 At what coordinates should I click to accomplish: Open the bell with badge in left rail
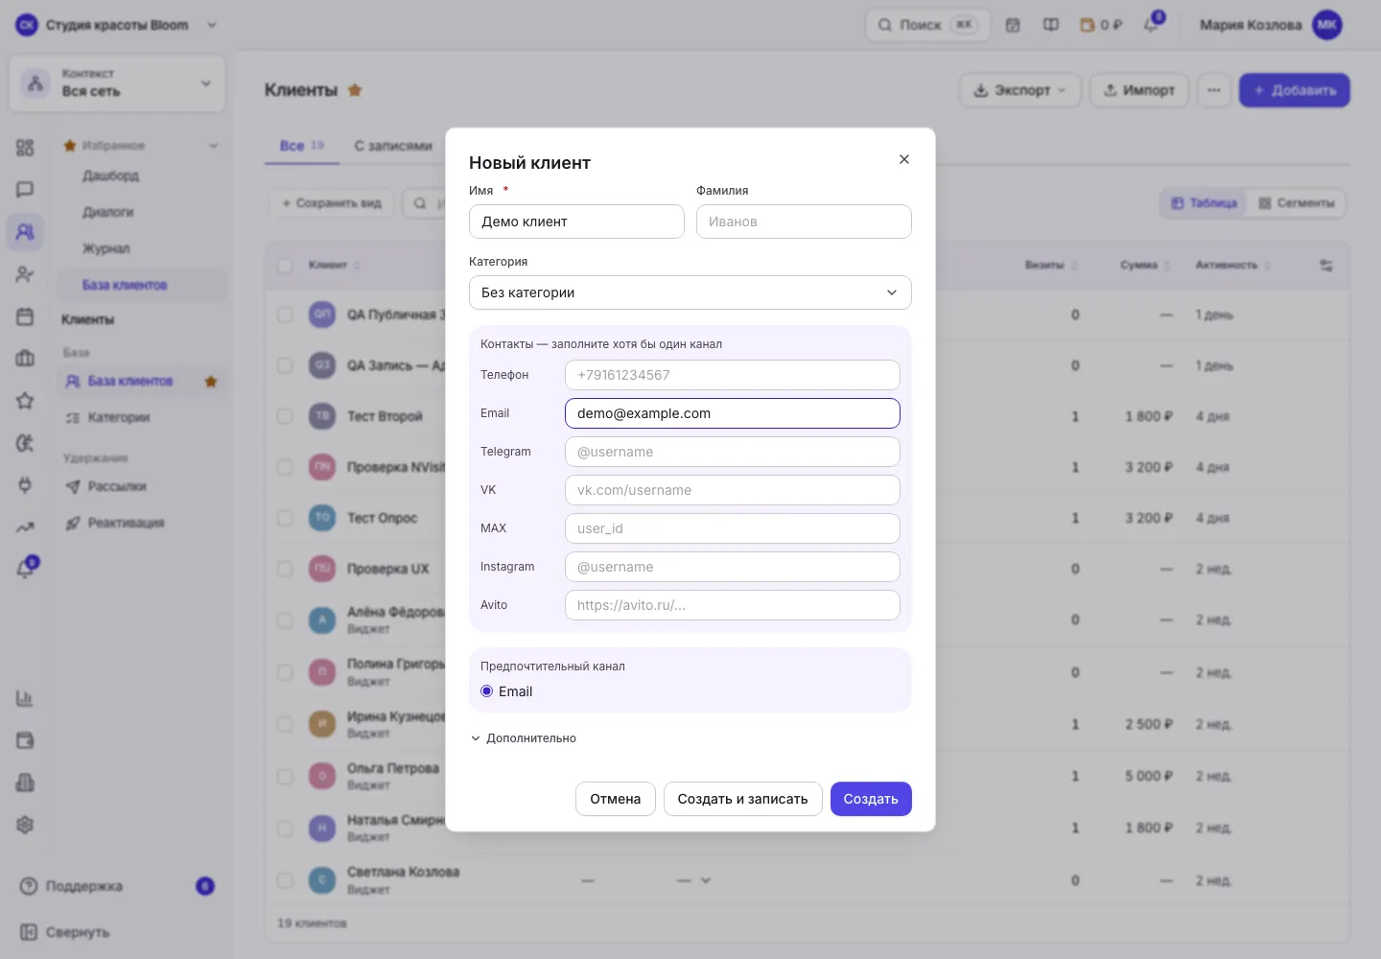click(x=26, y=568)
